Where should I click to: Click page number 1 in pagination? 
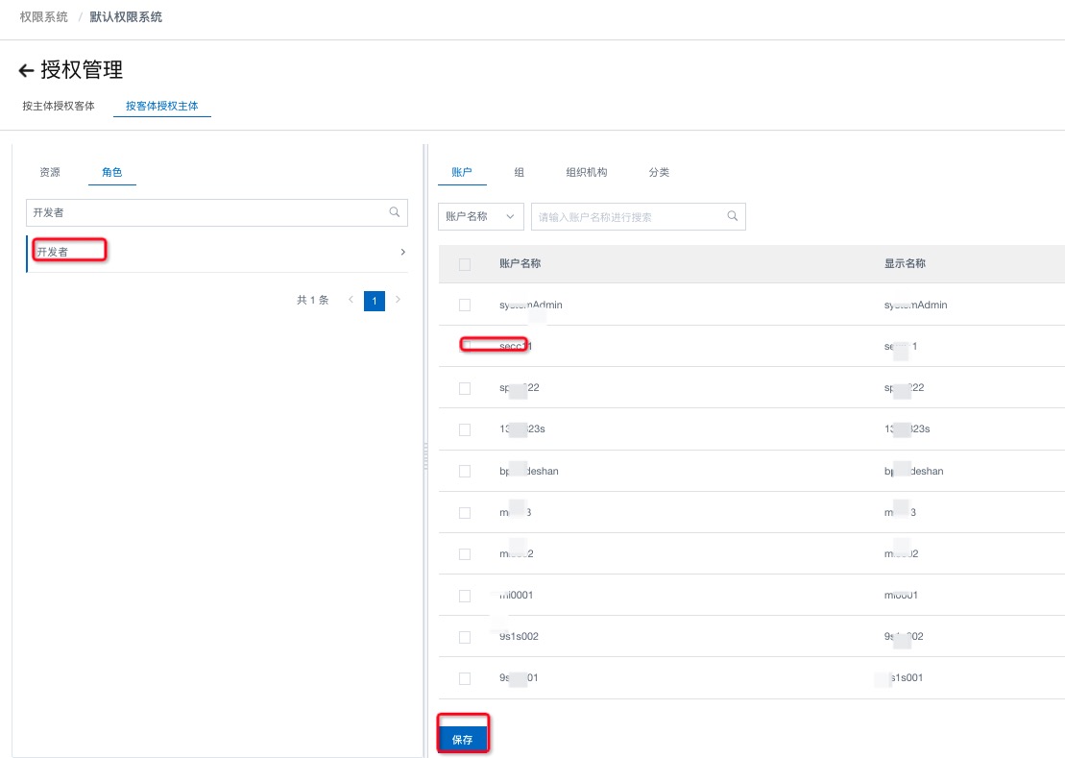pyautogui.click(x=375, y=301)
